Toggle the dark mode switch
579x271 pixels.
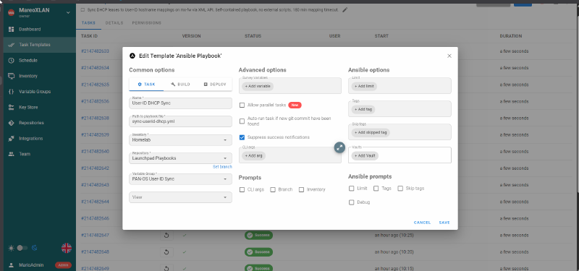22,248
